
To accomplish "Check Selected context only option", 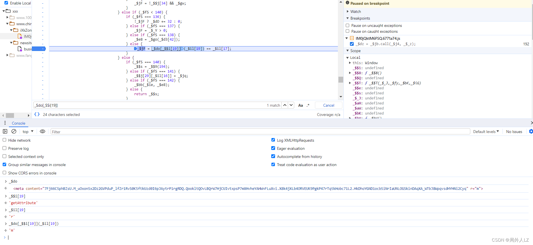I will [x=4, y=156].
